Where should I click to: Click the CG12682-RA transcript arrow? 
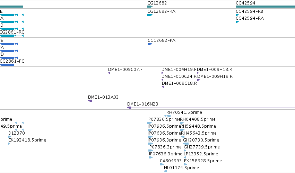coord(150,15)
